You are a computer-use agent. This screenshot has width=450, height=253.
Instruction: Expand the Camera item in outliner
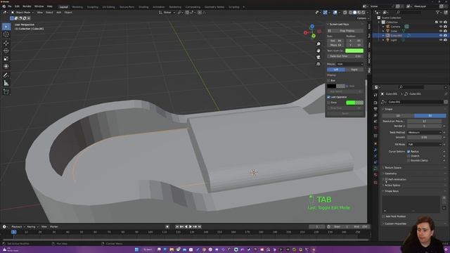coord(383,27)
